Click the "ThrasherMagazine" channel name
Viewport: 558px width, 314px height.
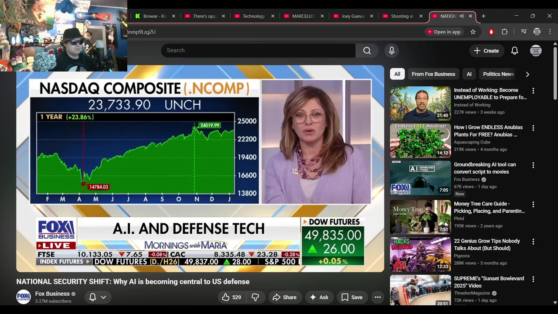point(472,293)
